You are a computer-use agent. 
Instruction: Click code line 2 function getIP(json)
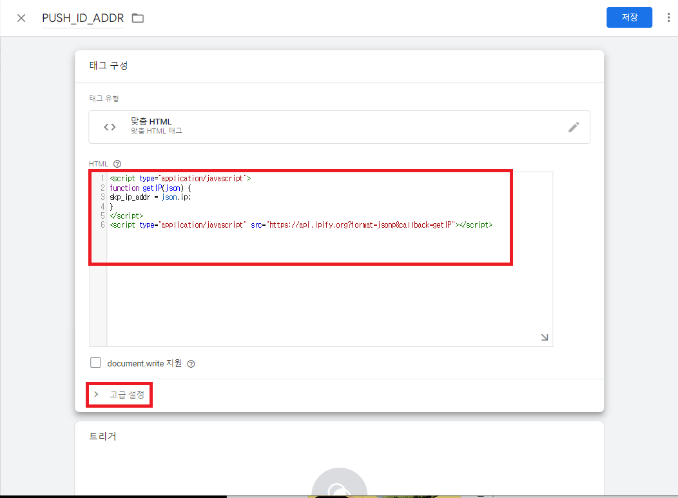point(150,188)
